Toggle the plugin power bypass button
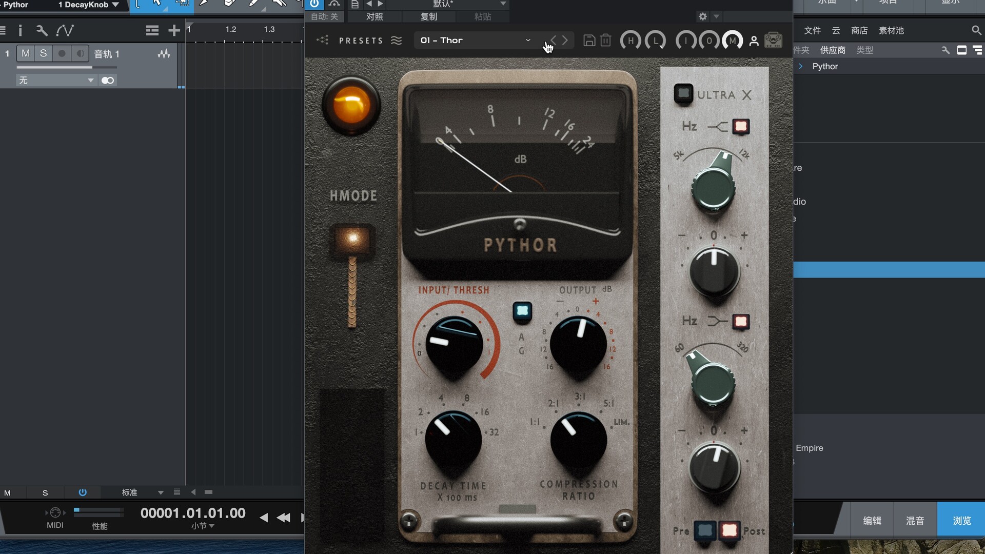 pyautogui.click(x=314, y=4)
